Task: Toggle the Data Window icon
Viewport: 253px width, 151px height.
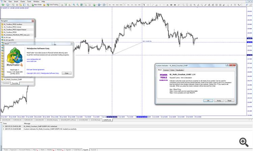Action: tap(17, 5)
